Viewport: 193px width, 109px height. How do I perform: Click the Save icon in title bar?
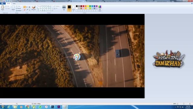point(4,1)
